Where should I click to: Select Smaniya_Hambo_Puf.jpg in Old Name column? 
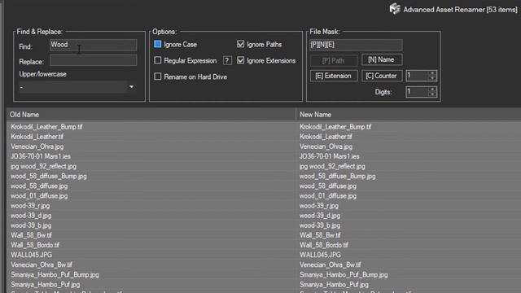pos(46,285)
